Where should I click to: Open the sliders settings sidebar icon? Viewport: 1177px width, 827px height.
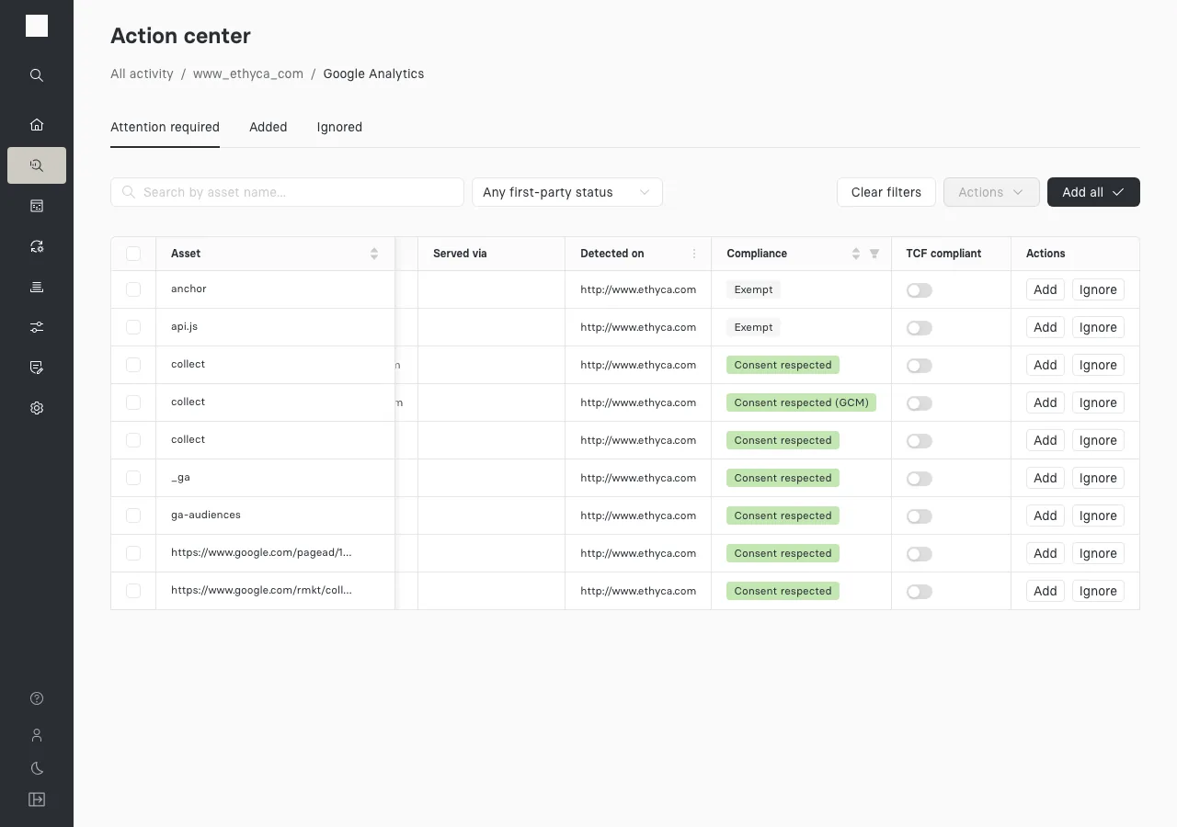[37, 327]
